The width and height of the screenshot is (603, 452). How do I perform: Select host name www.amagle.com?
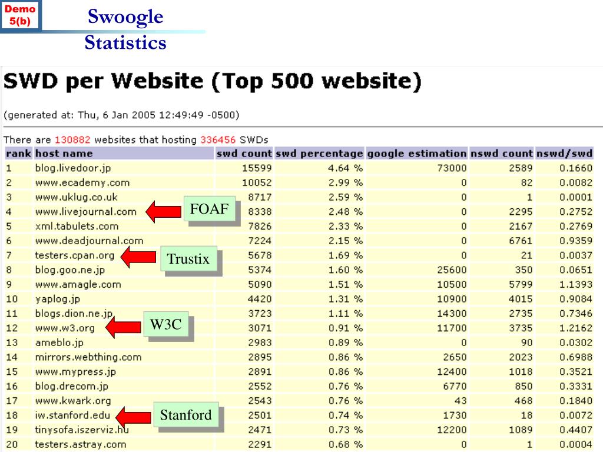point(78,284)
